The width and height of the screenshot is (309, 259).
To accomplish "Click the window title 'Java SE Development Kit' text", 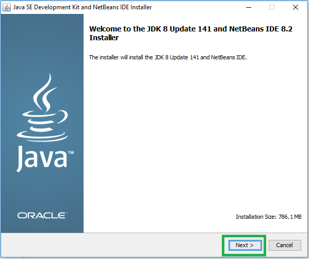I will coord(83,7).
